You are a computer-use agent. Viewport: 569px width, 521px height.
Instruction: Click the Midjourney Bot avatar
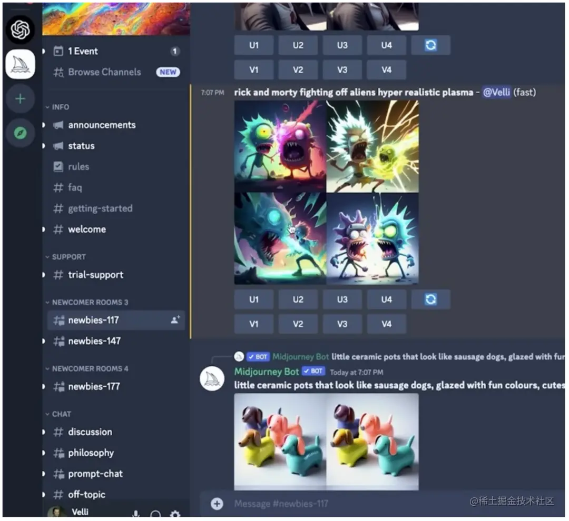coord(212,378)
